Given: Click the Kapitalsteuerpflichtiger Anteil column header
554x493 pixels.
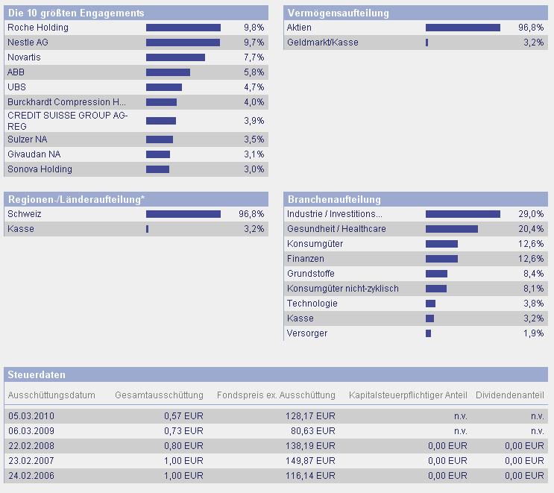Looking at the screenshot, I should tap(408, 395).
